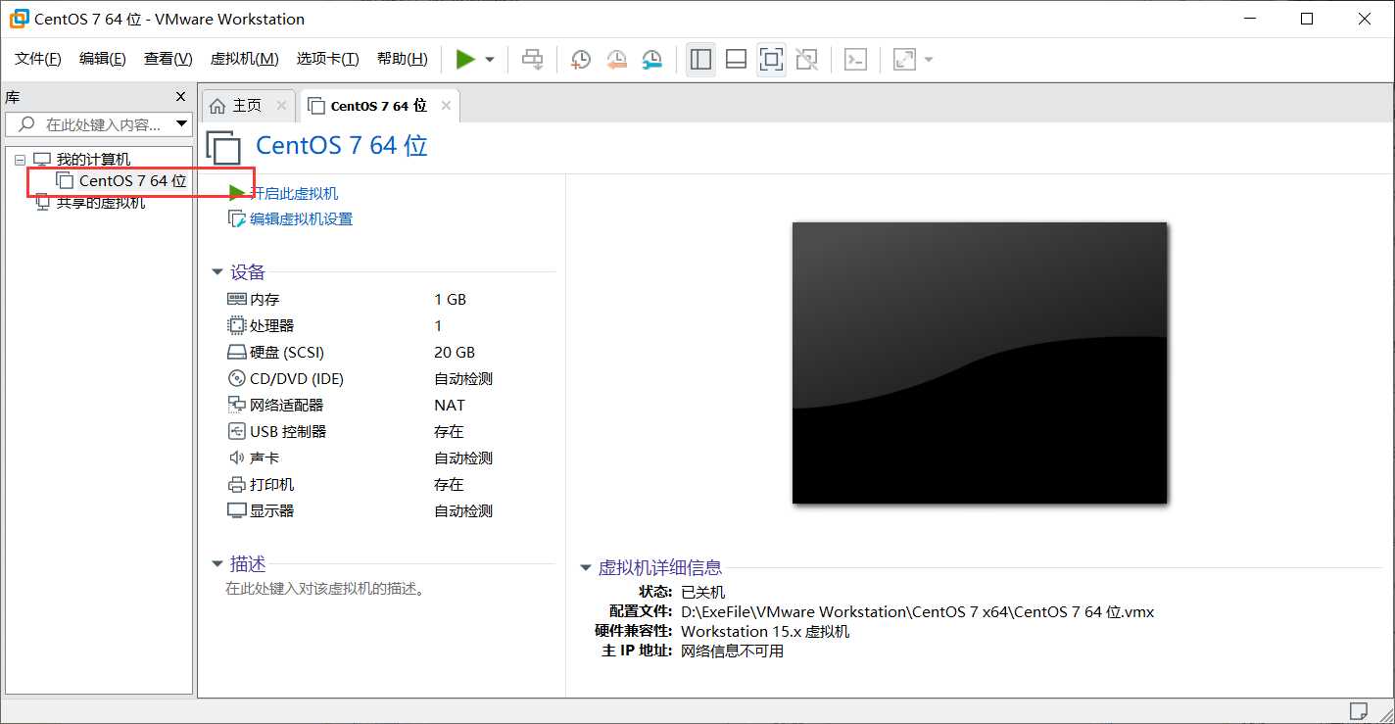Collapse the 虚拟机详细信息 section
Viewport: 1395px width, 724px height.
[586, 567]
